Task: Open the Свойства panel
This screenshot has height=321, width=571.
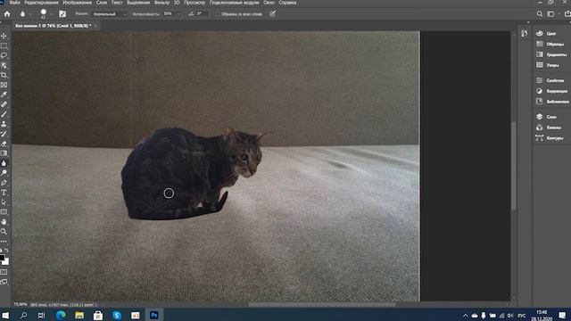Action: tap(550, 80)
